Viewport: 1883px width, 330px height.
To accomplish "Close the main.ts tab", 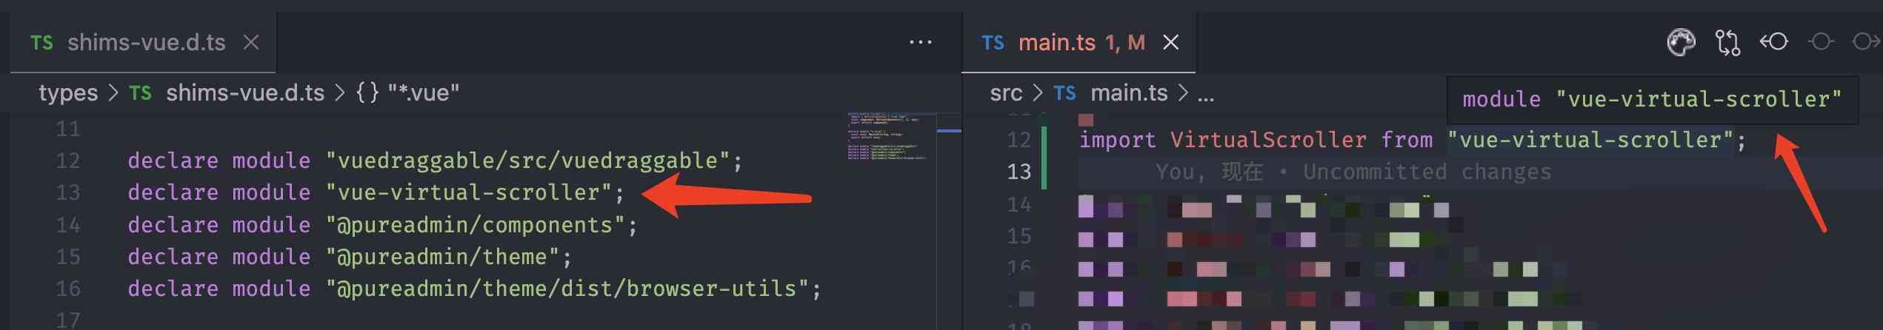I will [x=1170, y=43].
